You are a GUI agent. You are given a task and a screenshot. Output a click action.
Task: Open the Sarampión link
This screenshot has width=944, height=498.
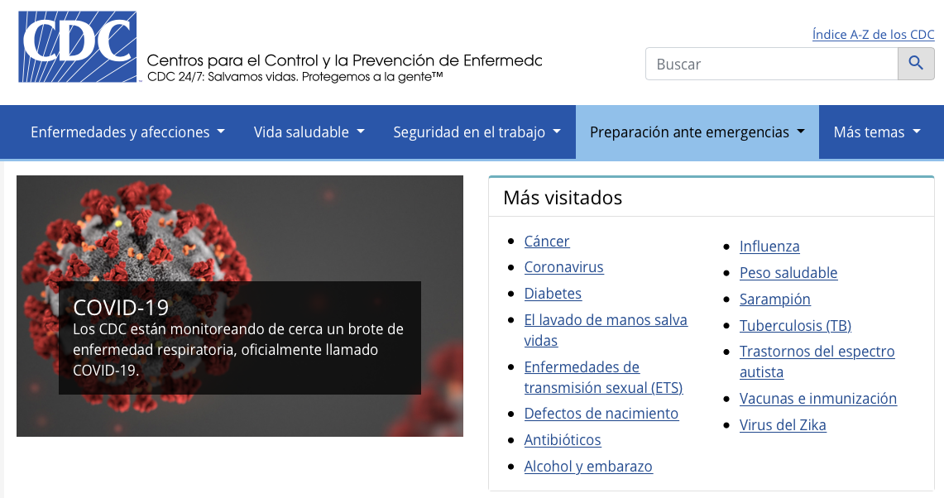point(775,299)
